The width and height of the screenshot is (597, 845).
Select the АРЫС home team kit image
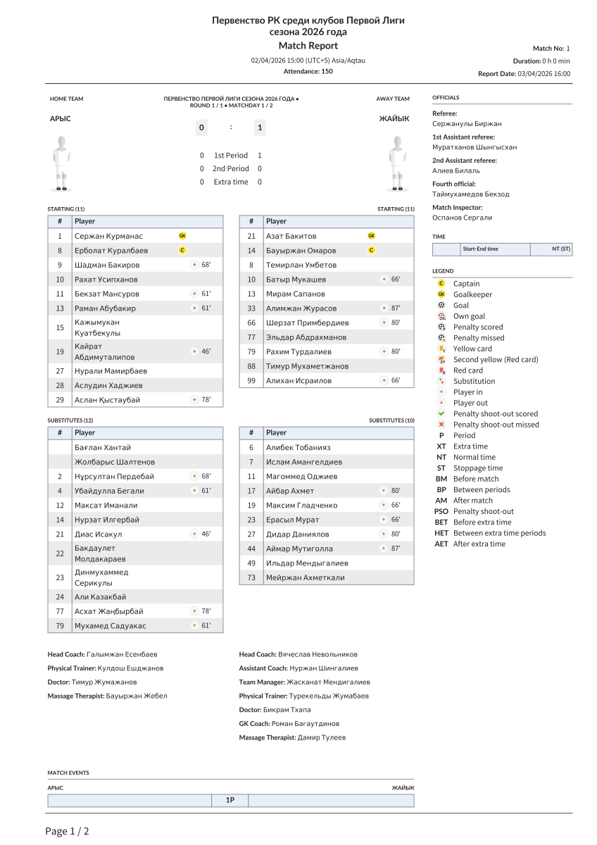[x=63, y=163]
